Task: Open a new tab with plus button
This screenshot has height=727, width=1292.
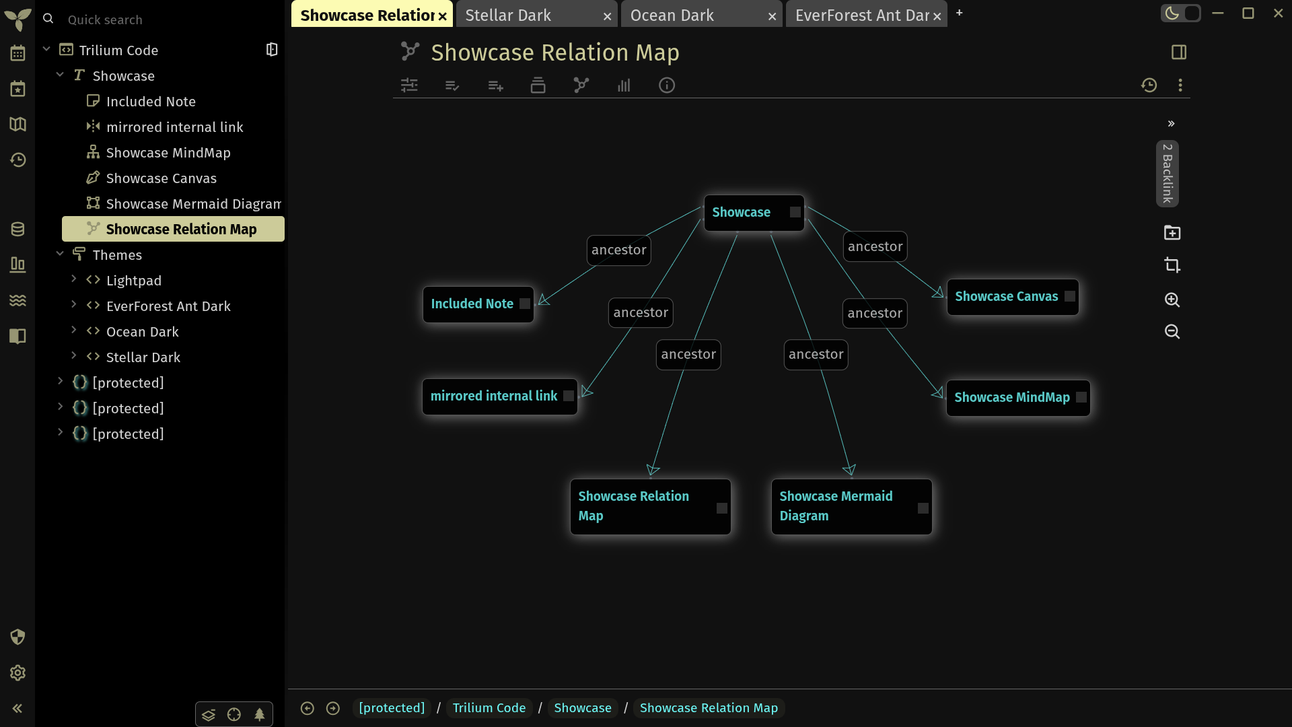Action: coord(960,13)
